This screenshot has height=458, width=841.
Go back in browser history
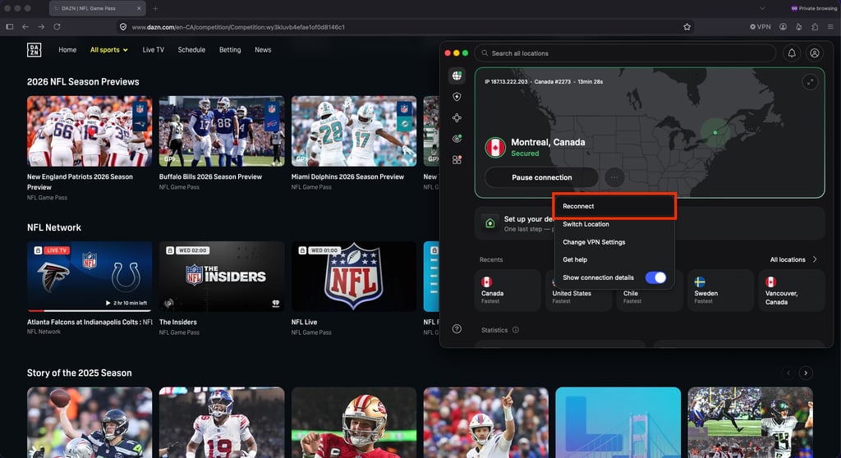point(25,27)
